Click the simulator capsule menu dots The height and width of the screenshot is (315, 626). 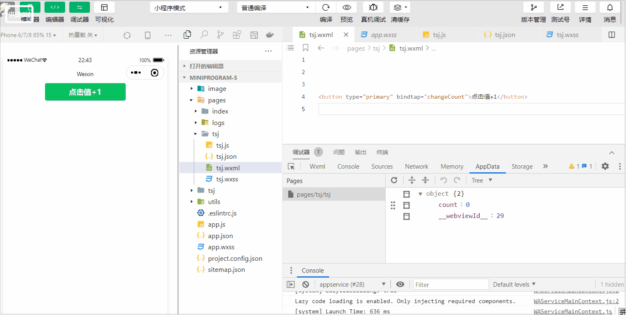[136, 73]
